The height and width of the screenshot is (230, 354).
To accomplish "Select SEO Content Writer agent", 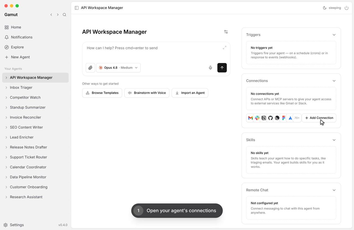I will (35, 127).
